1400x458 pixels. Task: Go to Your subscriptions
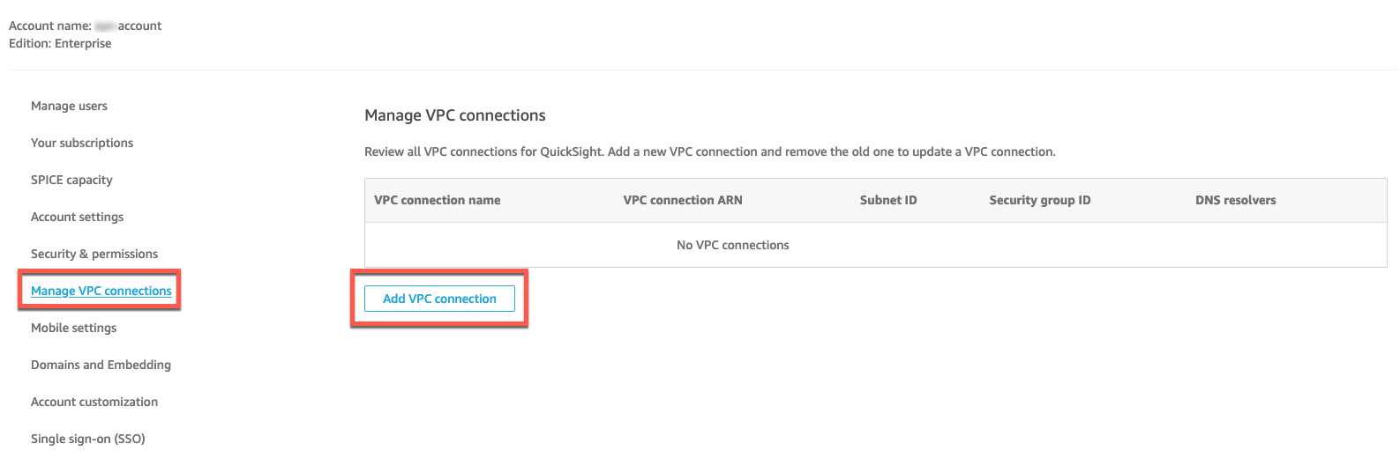(x=82, y=143)
